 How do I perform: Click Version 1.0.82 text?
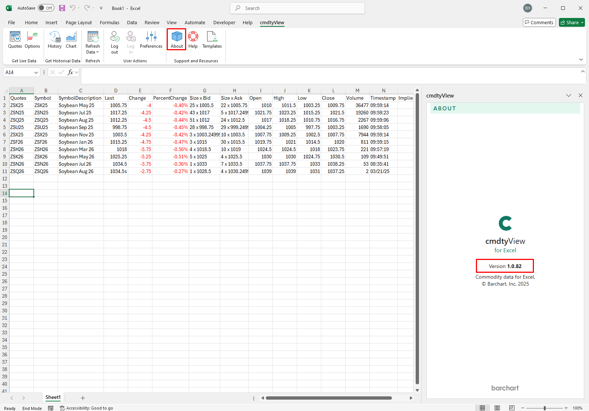point(505,266)
